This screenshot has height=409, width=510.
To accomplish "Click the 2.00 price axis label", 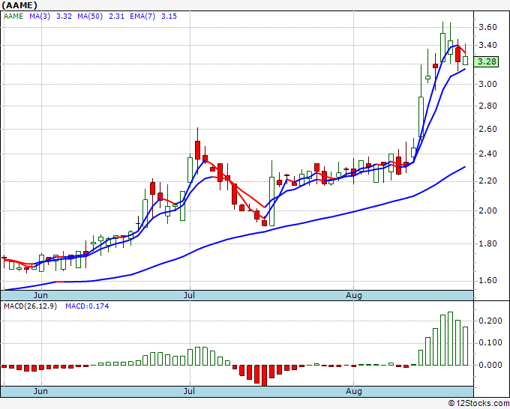I will pos(488,210).
